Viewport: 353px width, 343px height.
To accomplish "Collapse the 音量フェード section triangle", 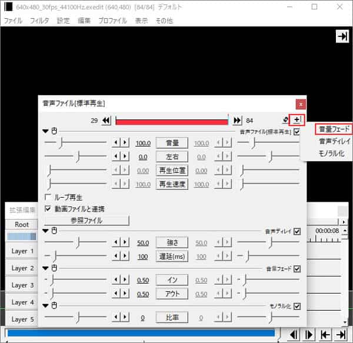I will click(x=46, y=268).
